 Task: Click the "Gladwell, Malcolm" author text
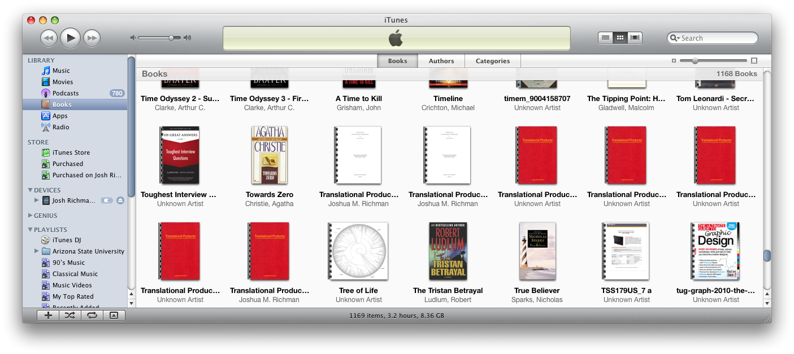pyautogui.click(x=626, y=108)
